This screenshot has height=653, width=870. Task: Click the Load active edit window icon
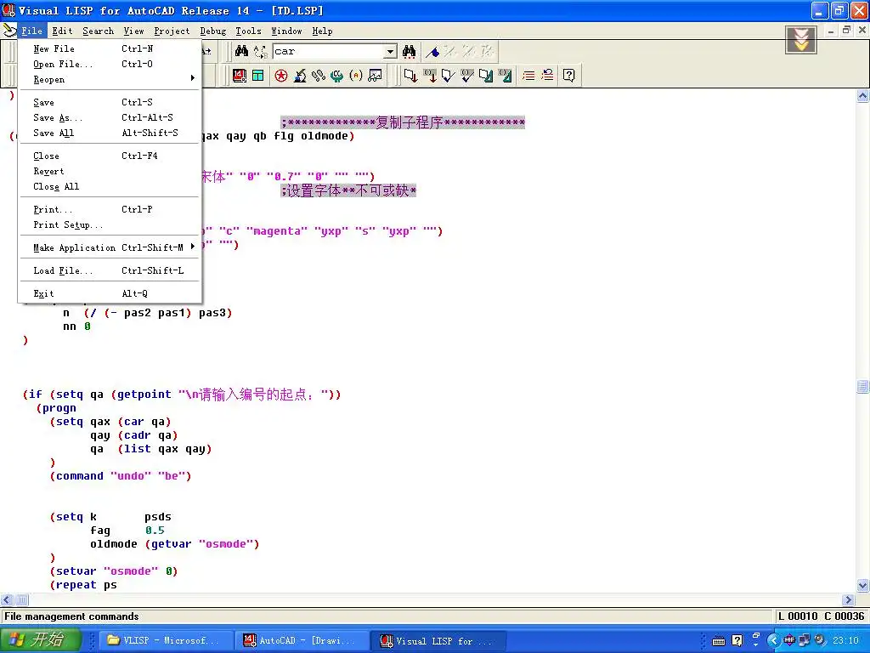click(410, 76)
